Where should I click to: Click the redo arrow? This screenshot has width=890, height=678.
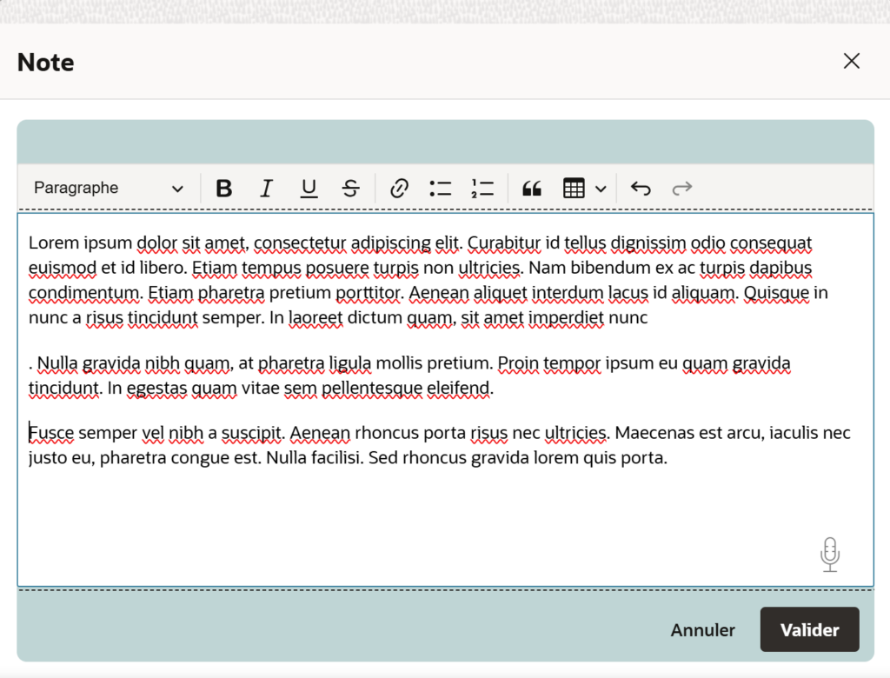pyautogui.click(x=682, y=189)
